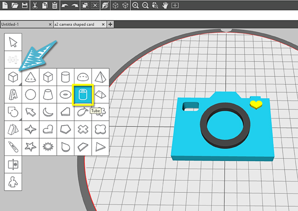Image resolution: width=298 pixels, height=211 pixels.
Task: Insert a torus ring shape
Action: click(x=66, y=95)
